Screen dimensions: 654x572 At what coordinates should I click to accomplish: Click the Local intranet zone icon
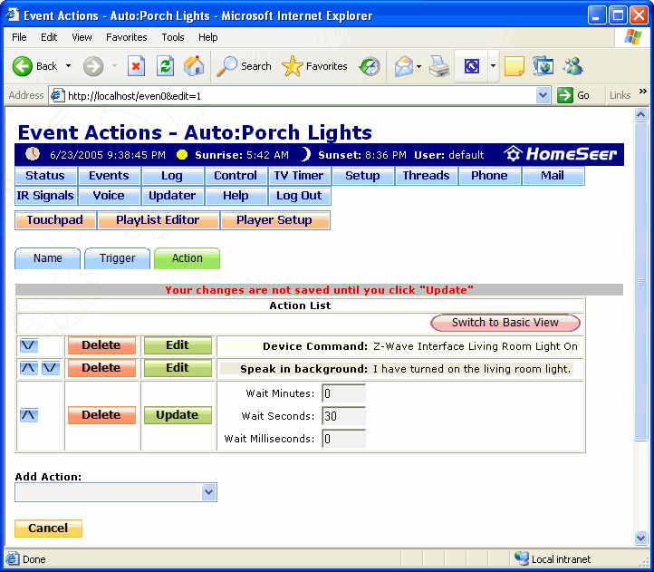click(522, 558)
